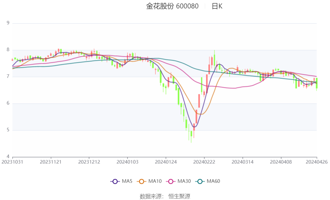Click y-axis value label 7
Viewport: 330px width, 200px height.
(x=8, y=76)
